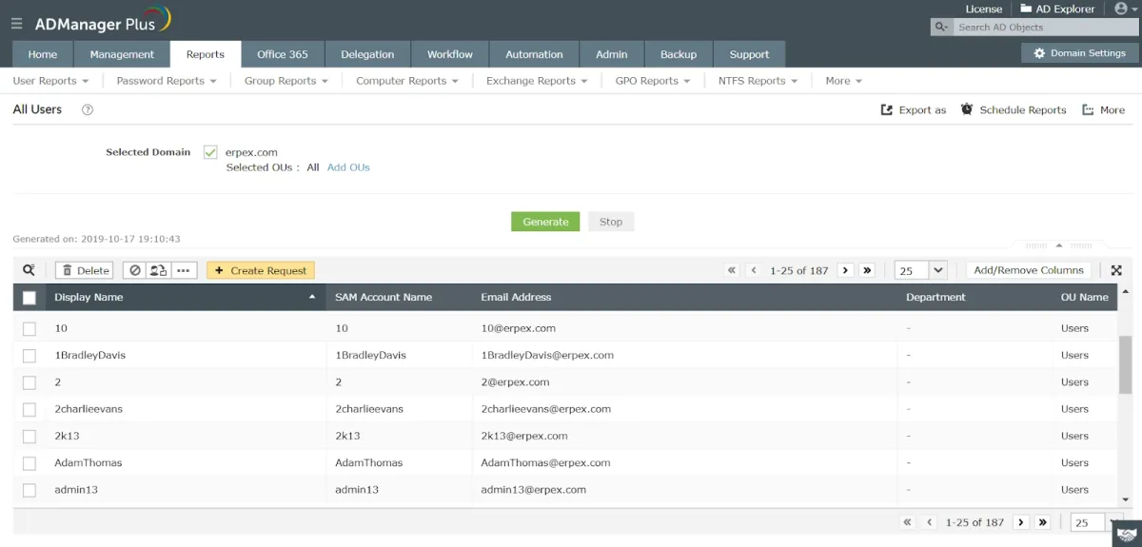Export the report using Export as
This screenshot has width=1142, height=547.
tap(913, 110)
